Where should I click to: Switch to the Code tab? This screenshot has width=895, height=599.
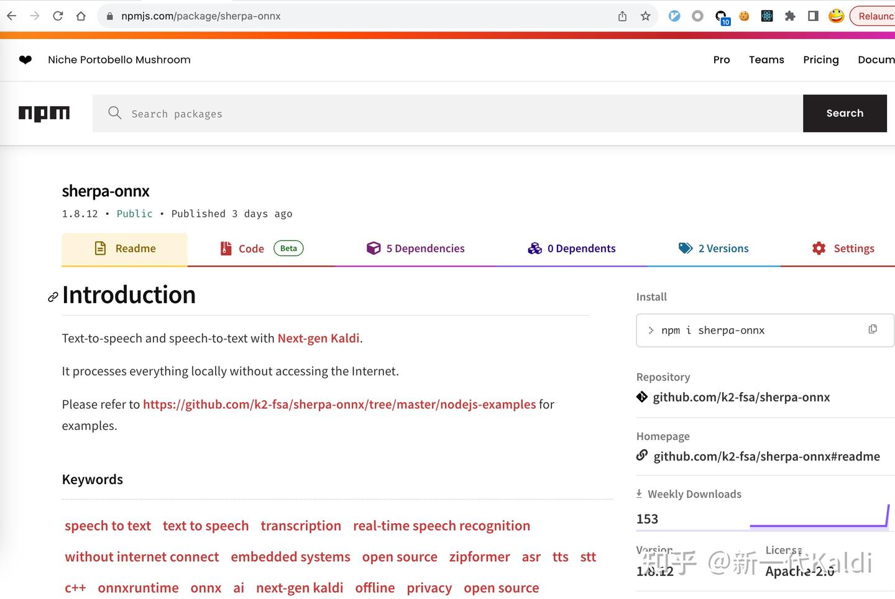(x=251, y=249)
